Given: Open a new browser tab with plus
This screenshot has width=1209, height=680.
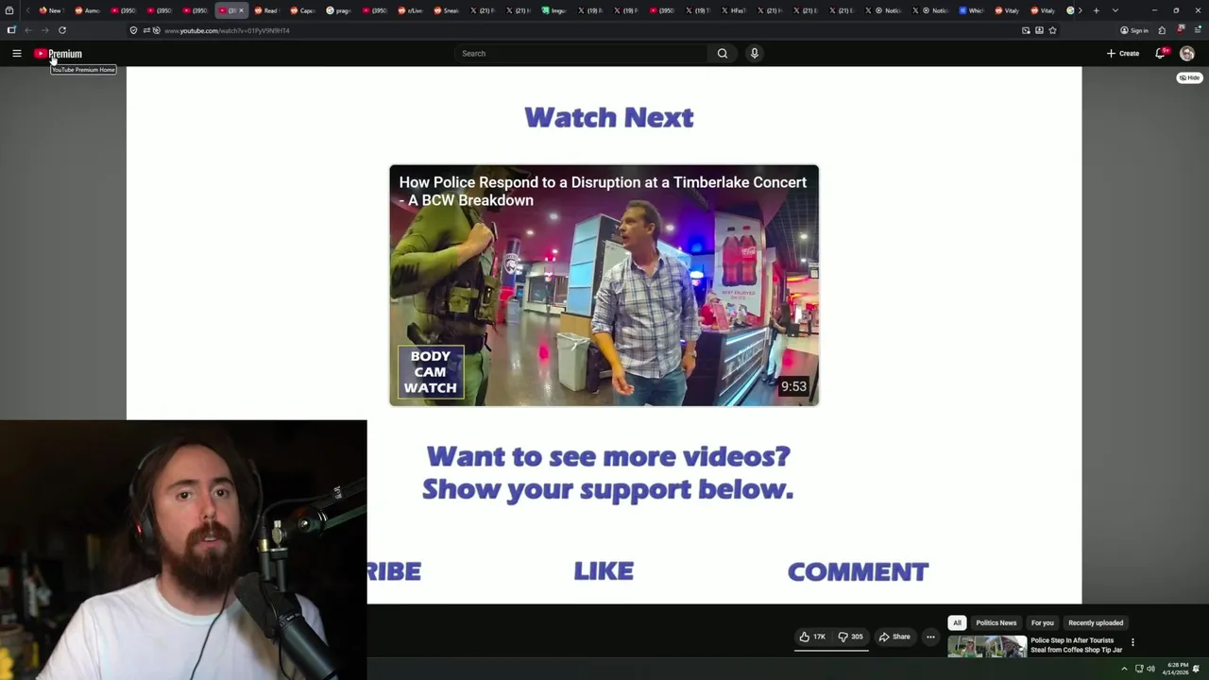Looking at the screenshot, I should tap(1097, 10).
